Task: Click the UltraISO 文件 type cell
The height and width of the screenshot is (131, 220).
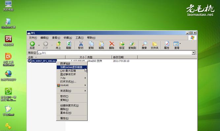Action: click(x=95, y=61)
